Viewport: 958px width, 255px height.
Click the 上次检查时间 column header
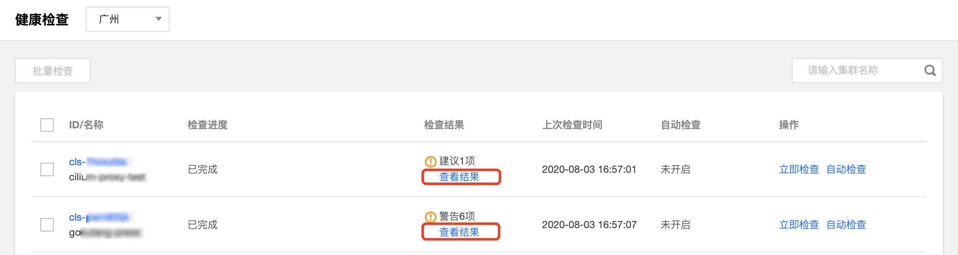pyautogui.click(x=572, y=125)
